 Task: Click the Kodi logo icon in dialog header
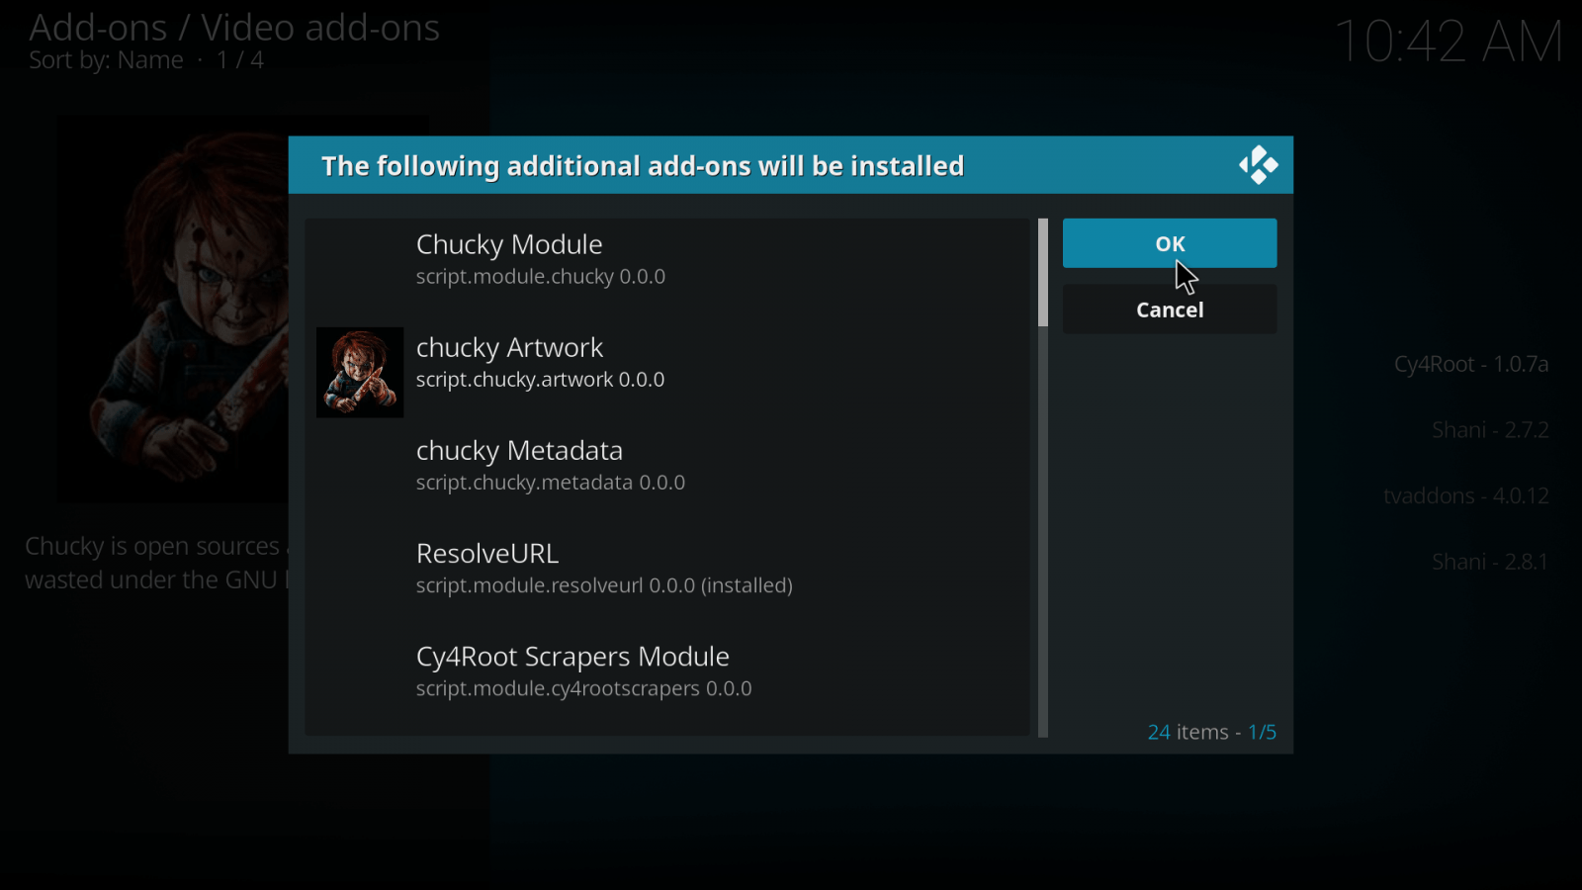(x=1259, y=165)
